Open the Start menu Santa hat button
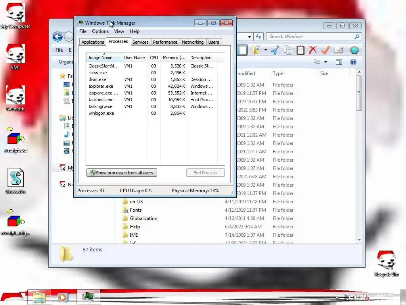The height and width of the screenshot is (305, 406). 12,297
